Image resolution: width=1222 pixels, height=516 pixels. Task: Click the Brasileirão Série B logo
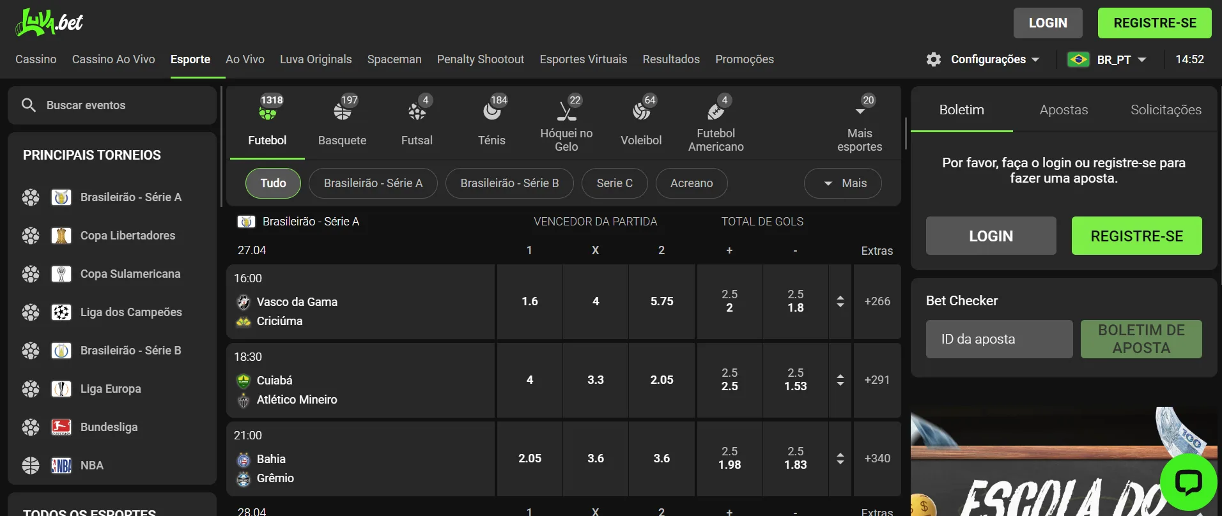coord(61,351)
